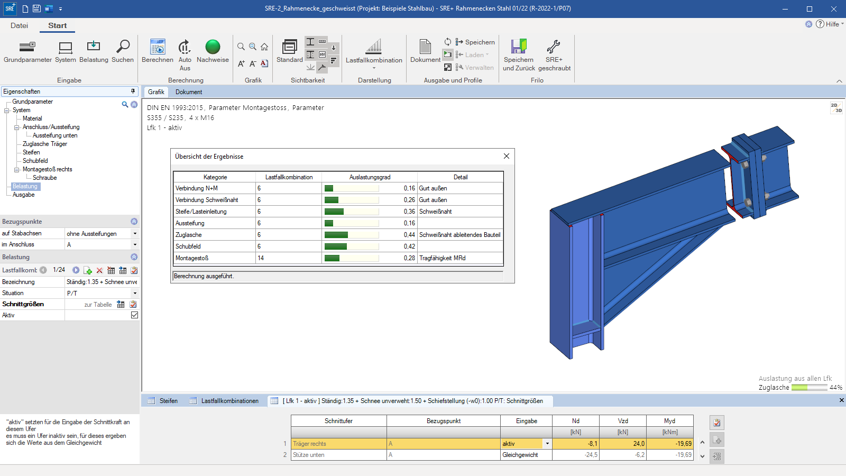846x476 pixels.
Task: Toggle the I-beam profile visibility icon
Action: [x=310, y=42]
